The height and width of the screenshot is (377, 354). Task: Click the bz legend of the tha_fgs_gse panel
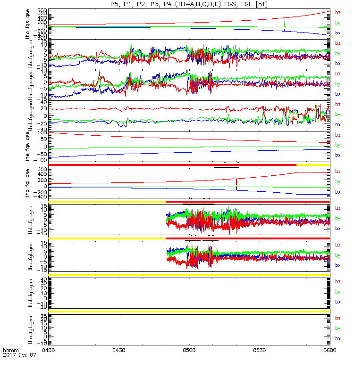coord(338,13)
